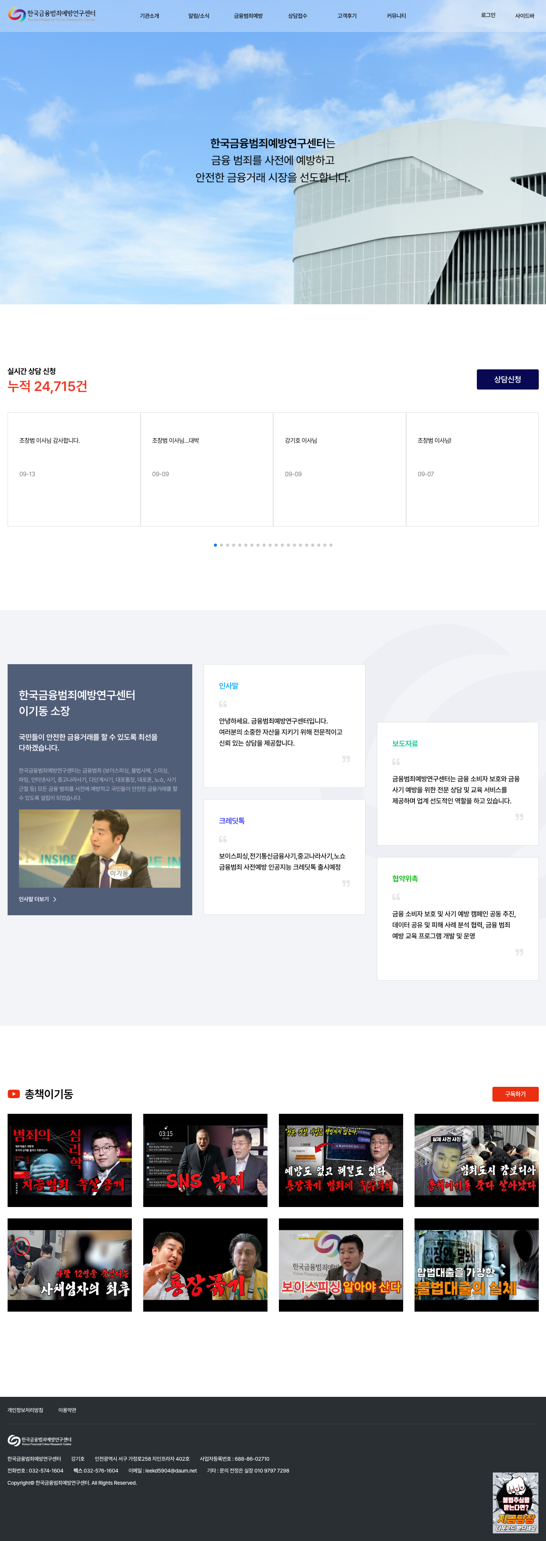Open the 기관소개 menu
Image resolution: width=546 pixels, height=1541 pixels.
click(x=149, y=16)
